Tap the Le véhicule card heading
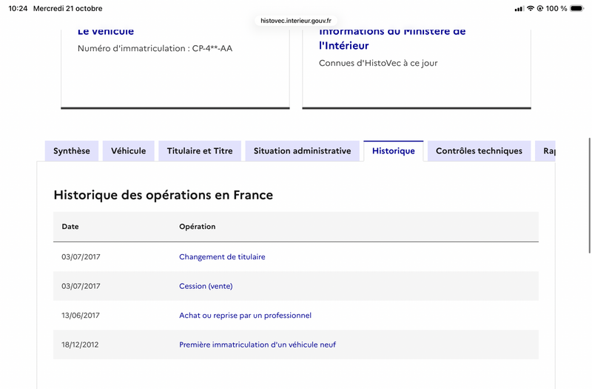Viewport: 592px width, 389px height. click(106, 31)
